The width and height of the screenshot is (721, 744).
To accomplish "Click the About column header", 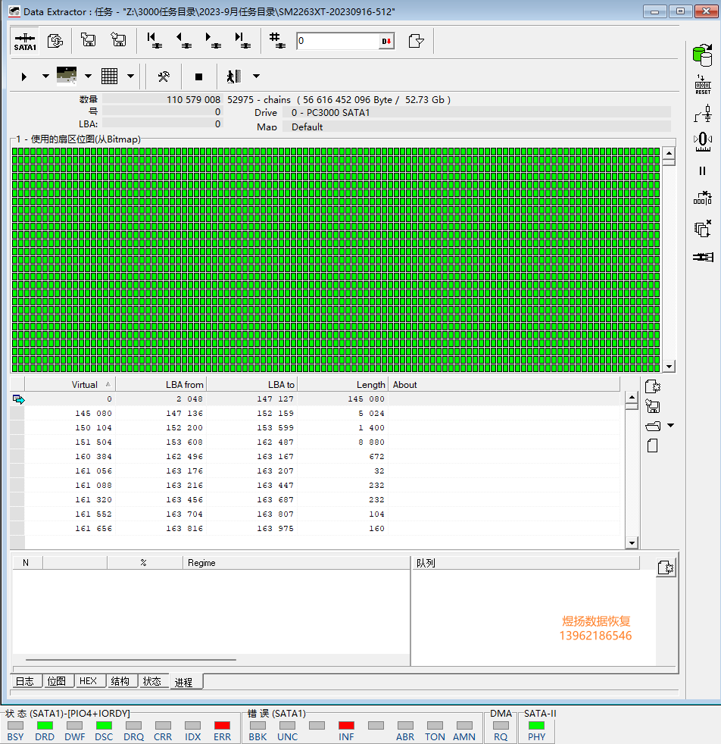I will click(504, 384).
